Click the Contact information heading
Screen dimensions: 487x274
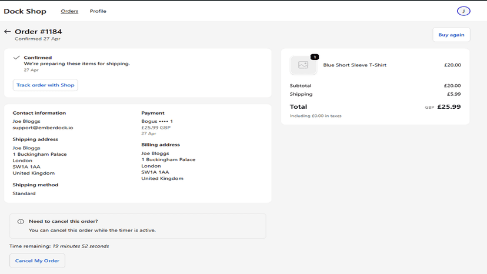click(39, 113)
